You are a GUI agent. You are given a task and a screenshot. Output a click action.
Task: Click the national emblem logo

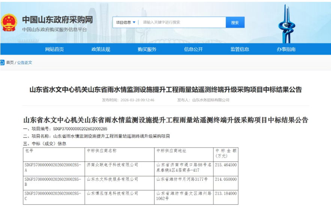(9, 23)
